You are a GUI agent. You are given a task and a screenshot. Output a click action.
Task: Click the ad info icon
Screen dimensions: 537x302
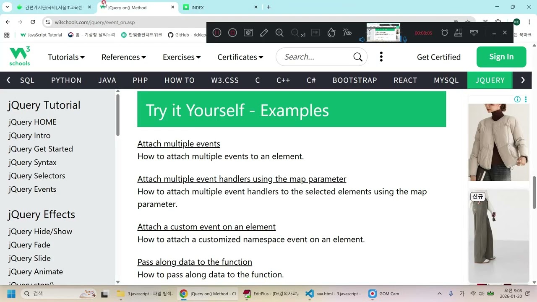[517, 99]
